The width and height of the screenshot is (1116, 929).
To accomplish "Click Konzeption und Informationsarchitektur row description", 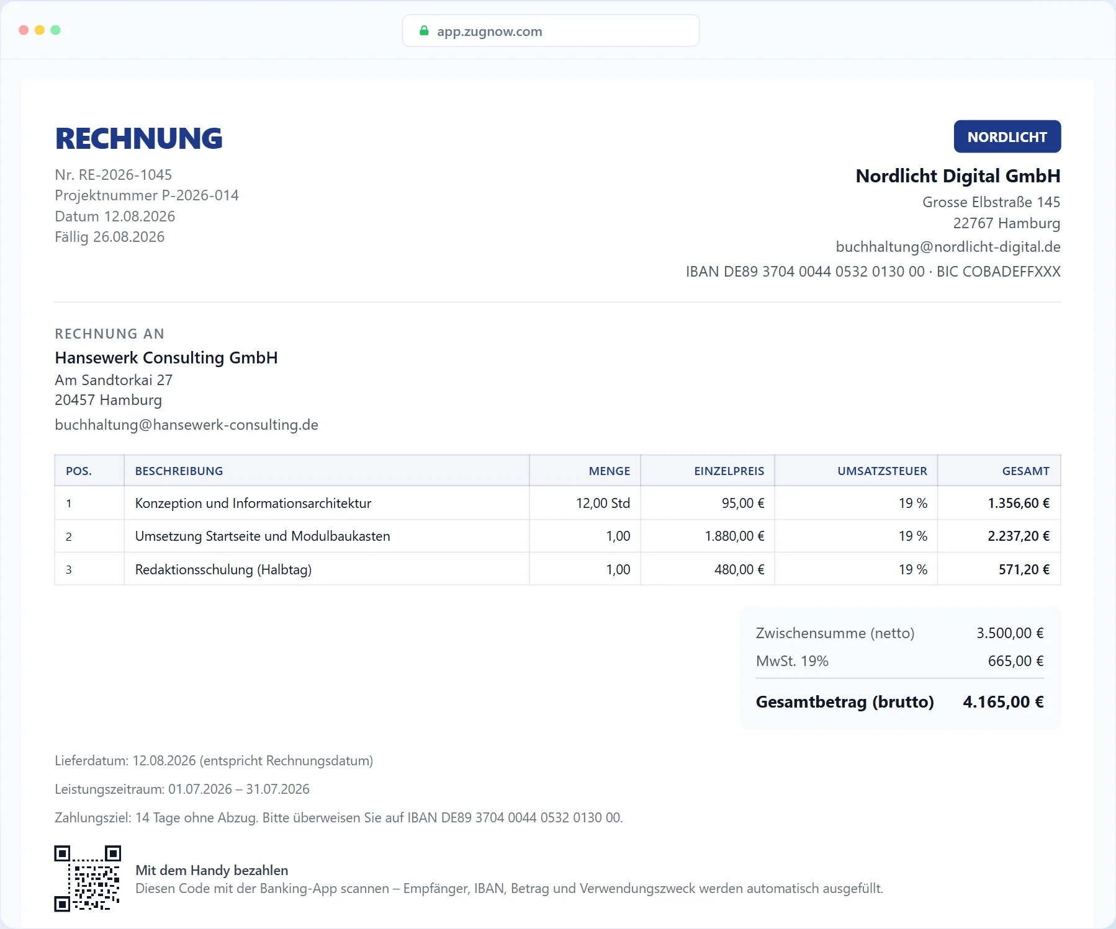I will pyautogui.click(x=253, y=503).
